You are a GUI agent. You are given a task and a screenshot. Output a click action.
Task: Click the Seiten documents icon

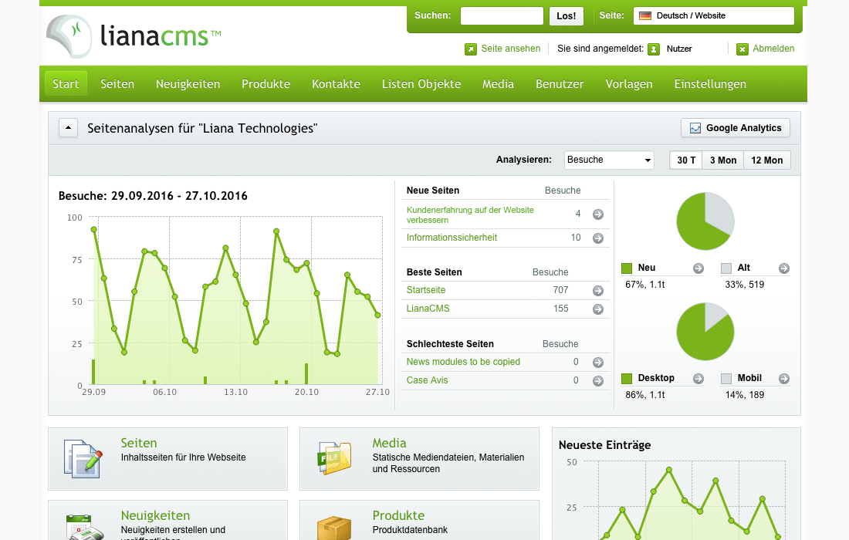click(x=83, y=458)
